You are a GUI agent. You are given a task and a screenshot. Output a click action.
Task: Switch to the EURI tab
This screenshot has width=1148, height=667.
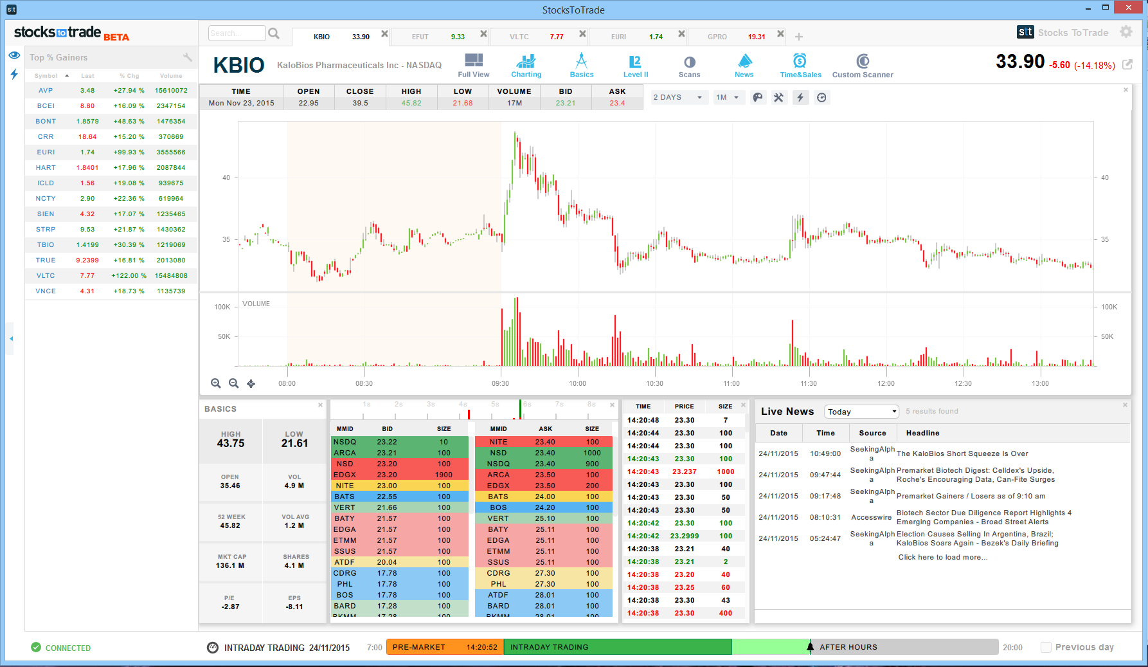[638, 37]
